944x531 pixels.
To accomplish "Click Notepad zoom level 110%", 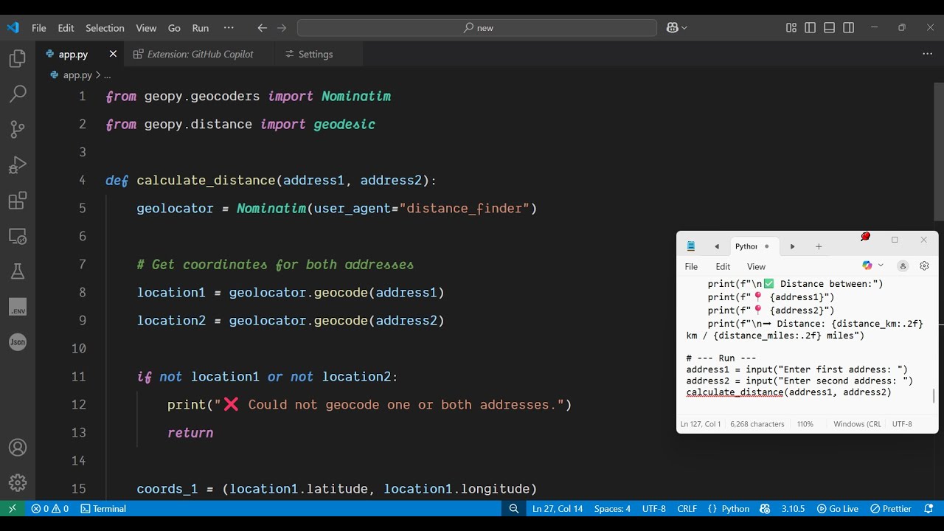I will (x=805, y=424).
